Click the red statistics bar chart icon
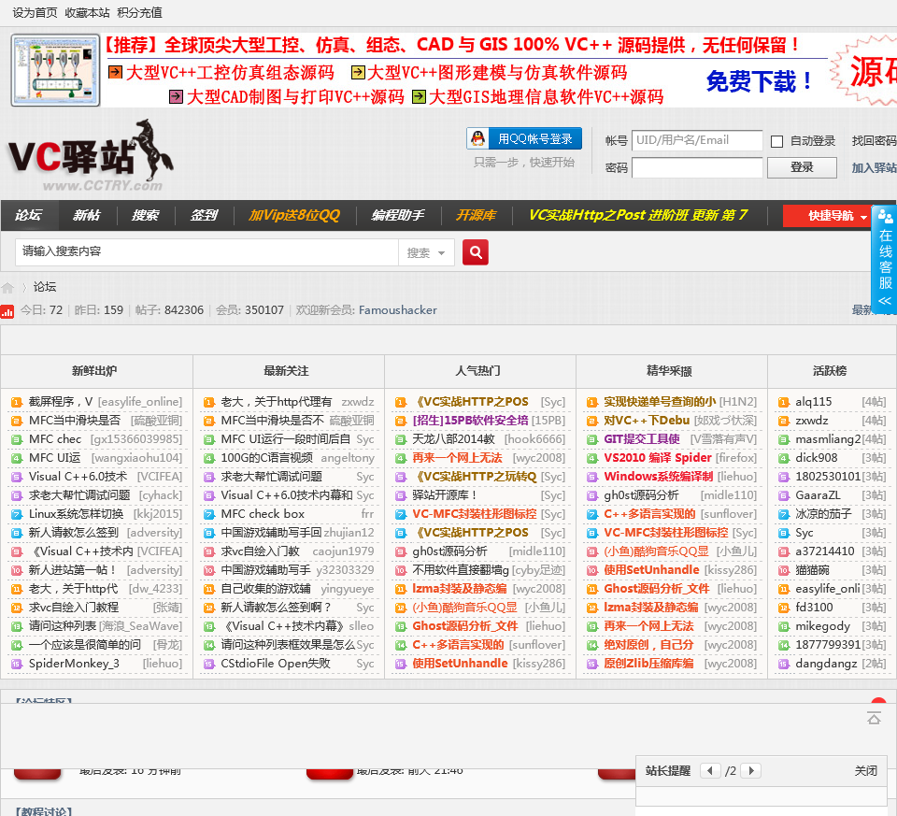Screen dimensions: 897x816 [7, 310]
